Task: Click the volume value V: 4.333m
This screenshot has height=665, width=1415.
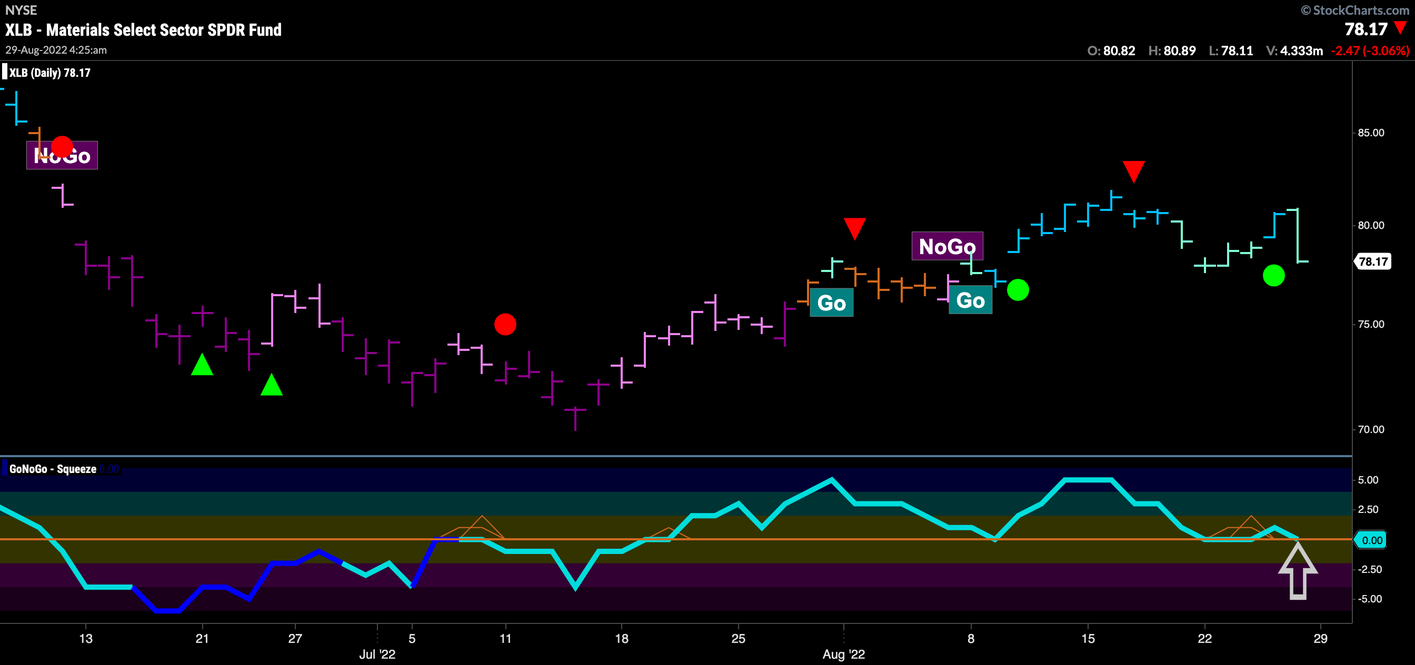Action: [1294, 51]
